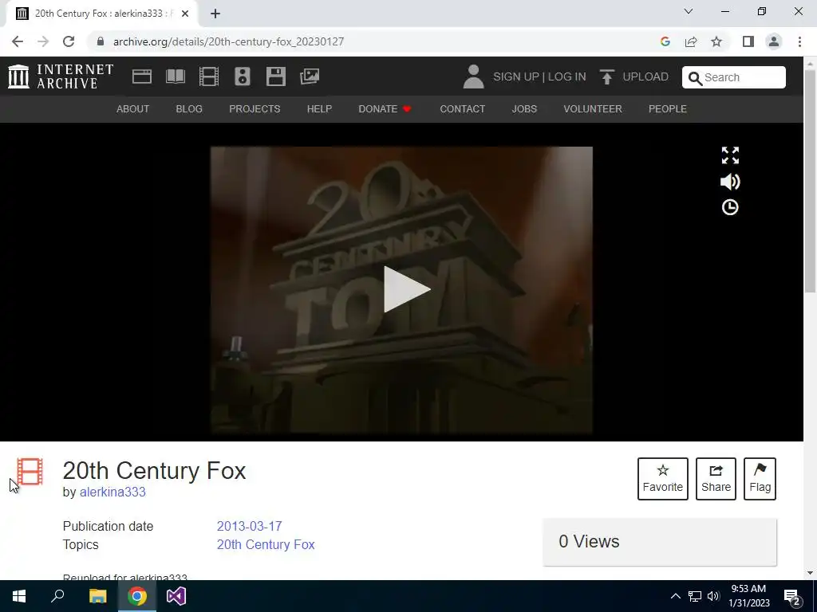The height and width of the screenshot is (612, 817).
Task: Open the Chrome profile avatar
Action: tap(774, 41)
